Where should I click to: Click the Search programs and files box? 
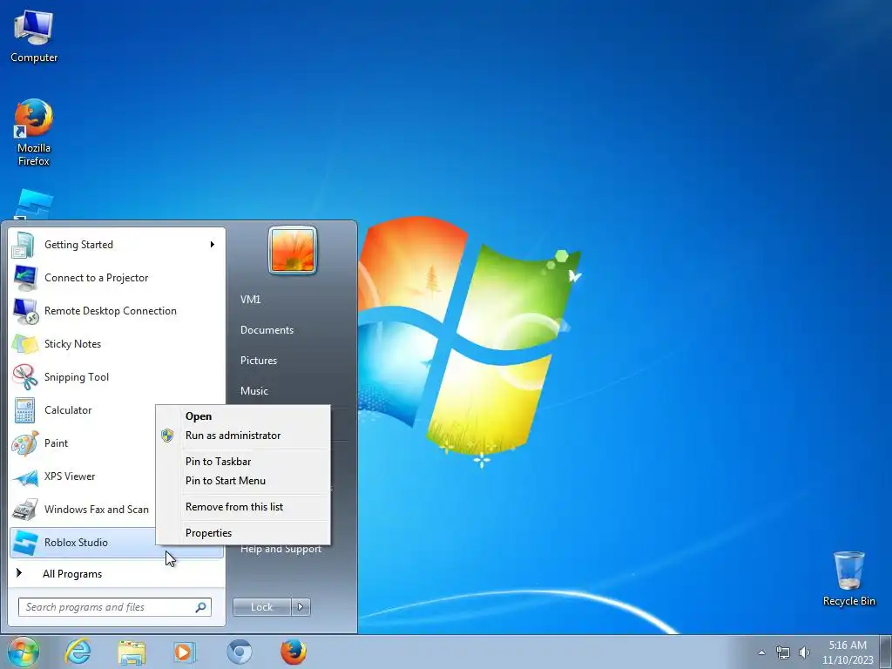tap(114, 607)
